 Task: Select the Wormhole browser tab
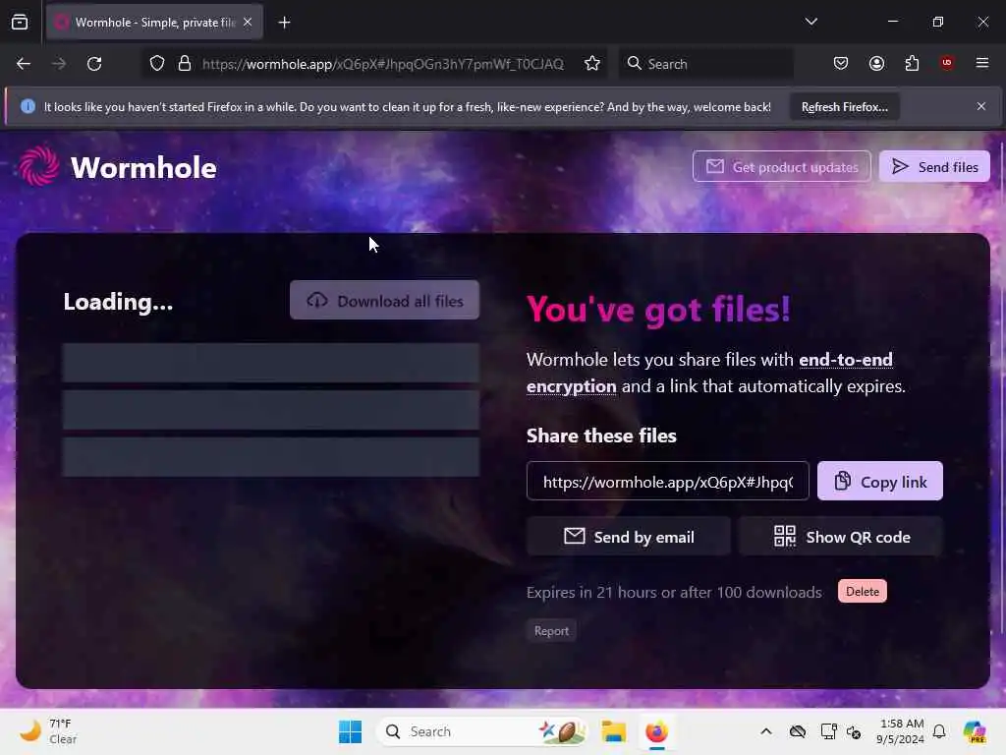[x=154, y=23]
